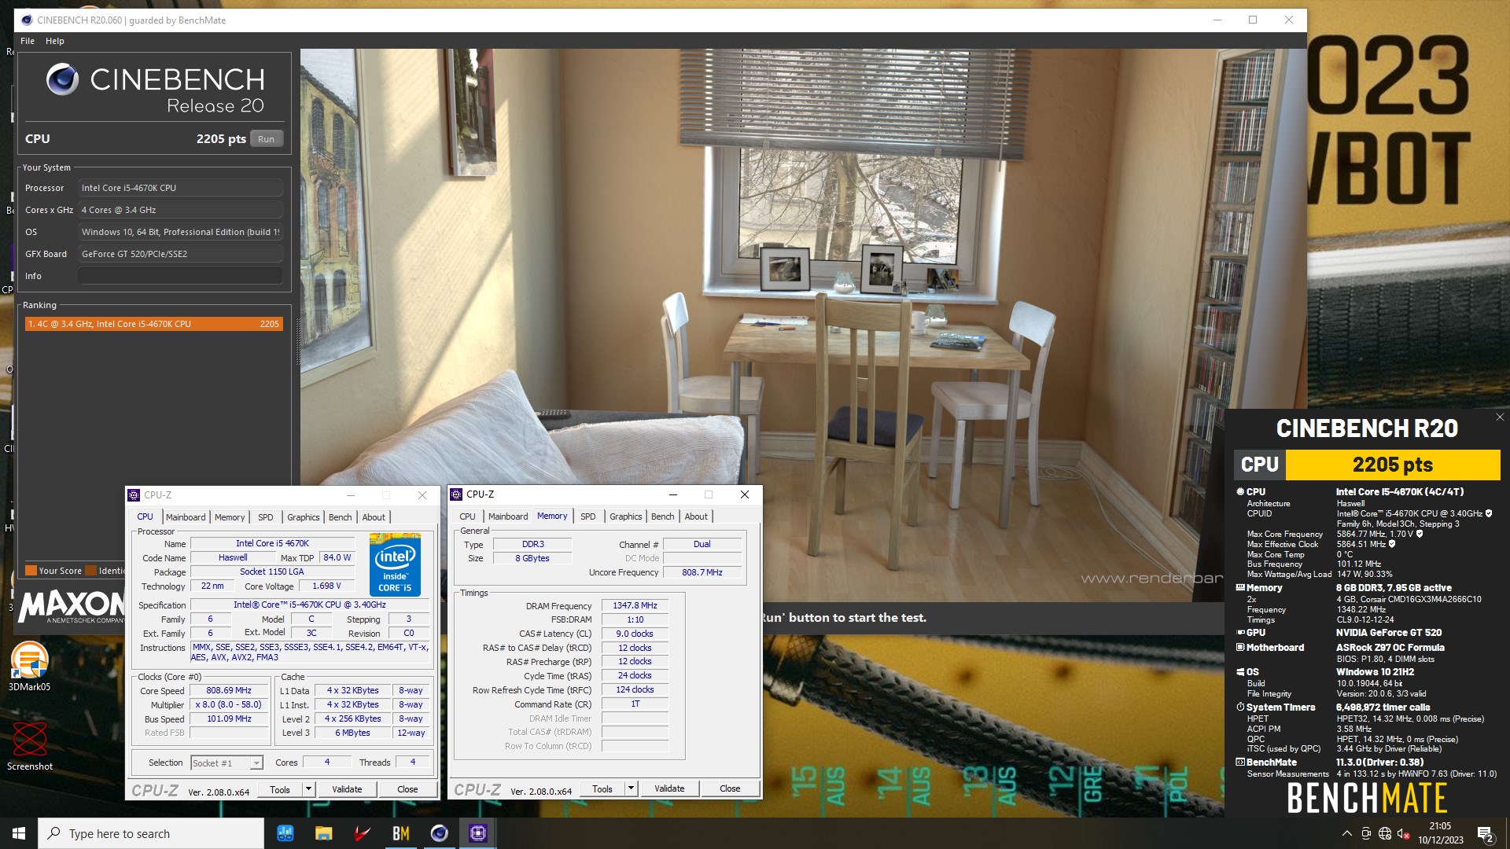Open the network status tray icon
This screenshot has height=849, width=1510.
(1385, 833)
